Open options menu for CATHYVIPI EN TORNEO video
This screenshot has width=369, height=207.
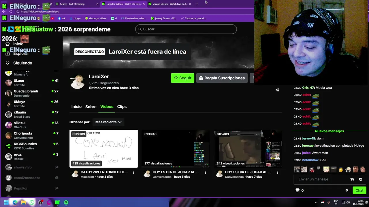[x=133, y=172]
